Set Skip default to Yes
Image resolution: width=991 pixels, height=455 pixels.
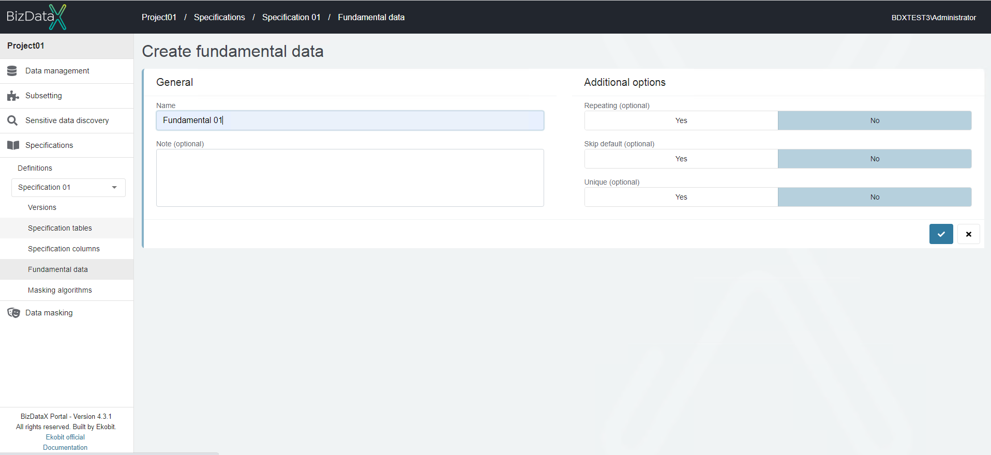coord(681,159)
